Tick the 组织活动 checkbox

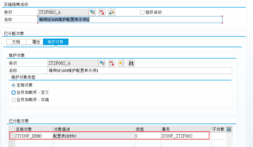tap(142, 12)
